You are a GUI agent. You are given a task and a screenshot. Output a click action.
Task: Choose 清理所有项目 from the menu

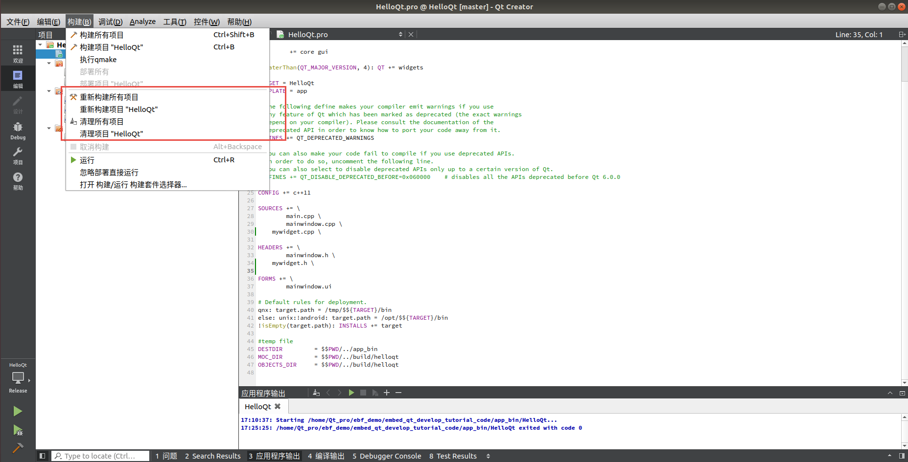pyautogui.click(x=167, y=121)
